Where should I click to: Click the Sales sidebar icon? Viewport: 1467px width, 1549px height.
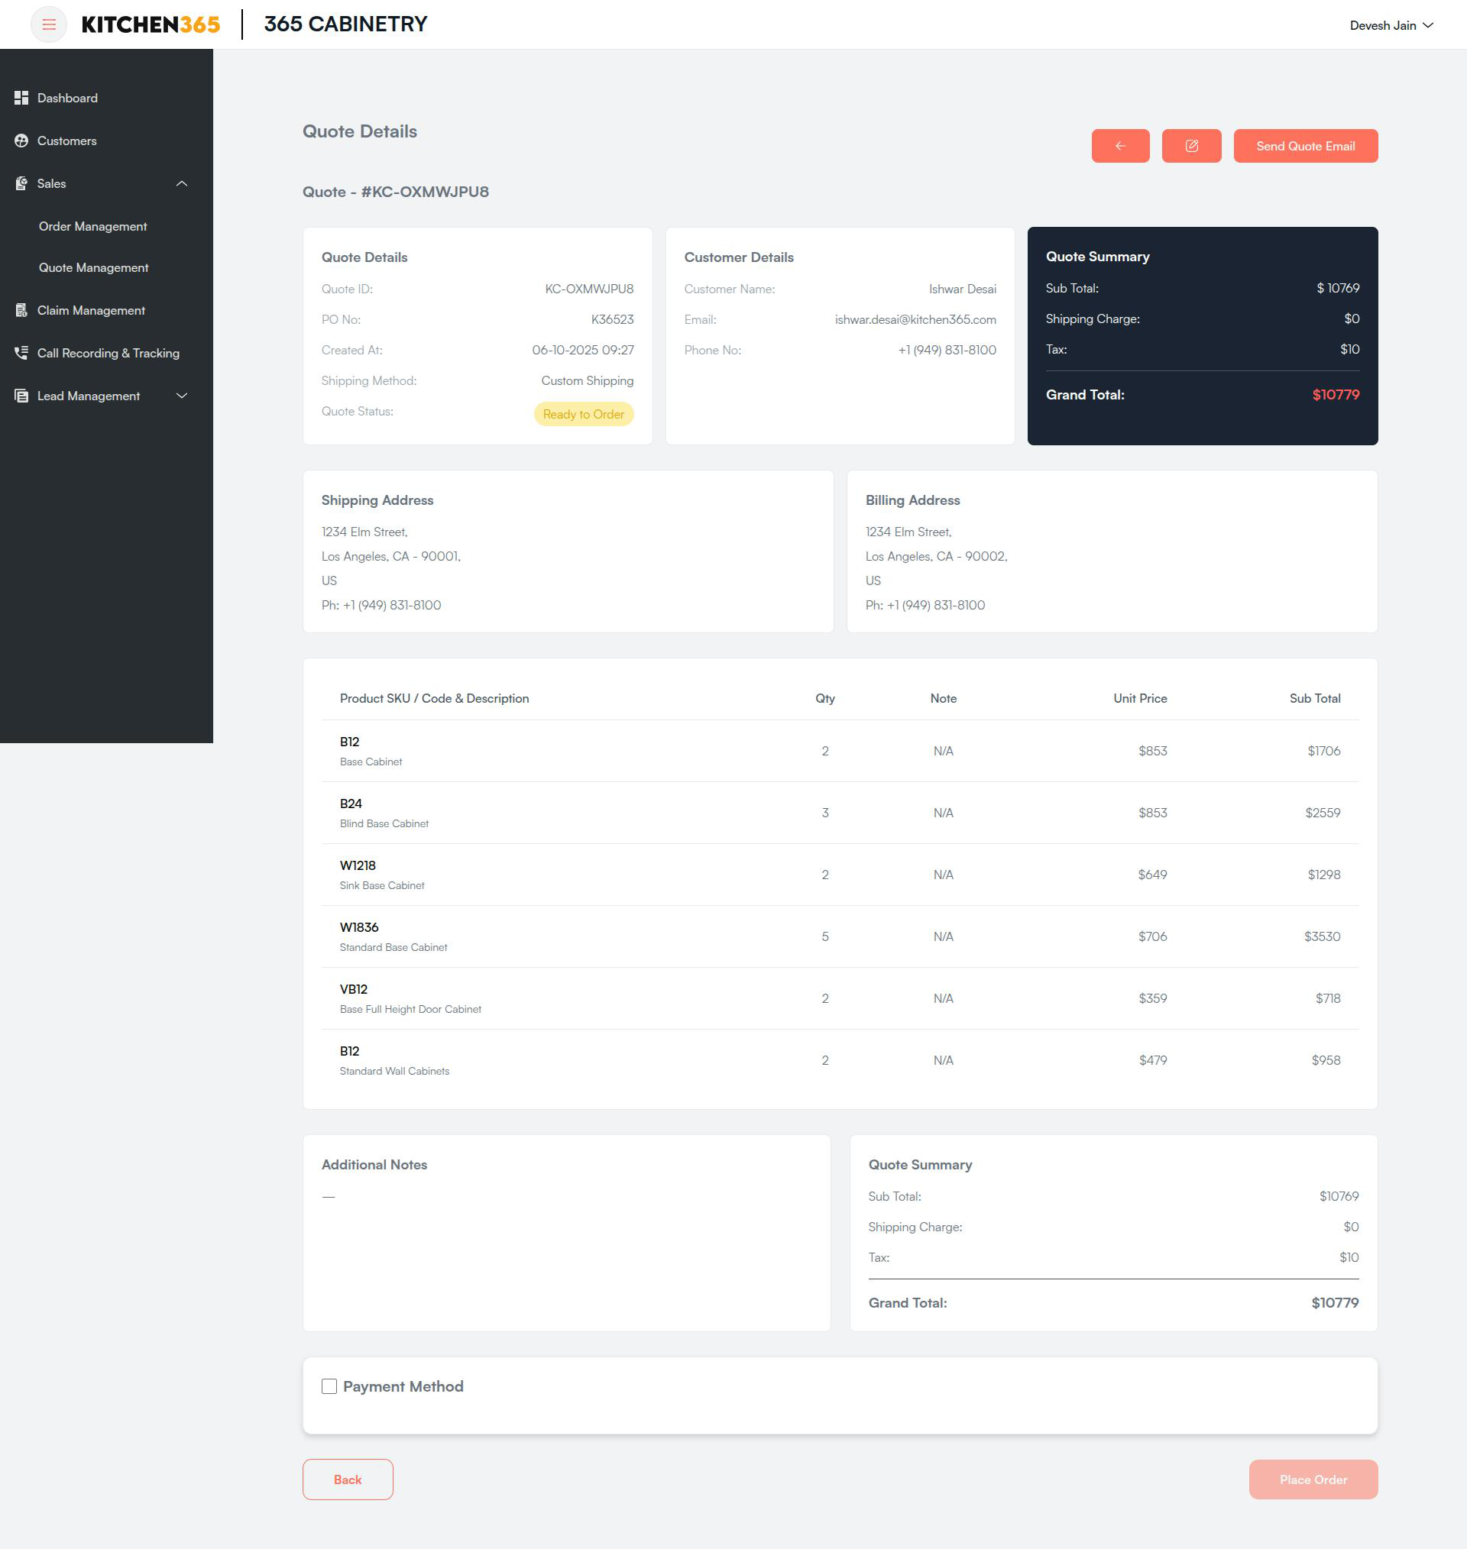pyautogui.click(x=21, y=183)
